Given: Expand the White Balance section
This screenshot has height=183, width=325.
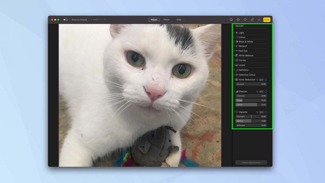Looking at the screenshot, I should pos(233,55).
